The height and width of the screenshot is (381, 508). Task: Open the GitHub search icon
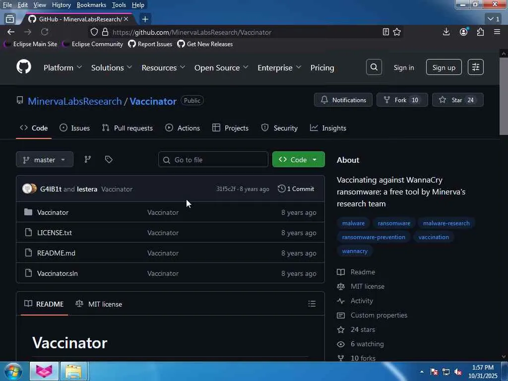point(374,67)
